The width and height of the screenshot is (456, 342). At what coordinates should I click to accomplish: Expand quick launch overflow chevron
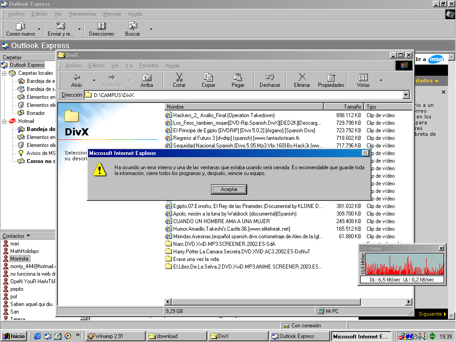click(x=77, y=335)
